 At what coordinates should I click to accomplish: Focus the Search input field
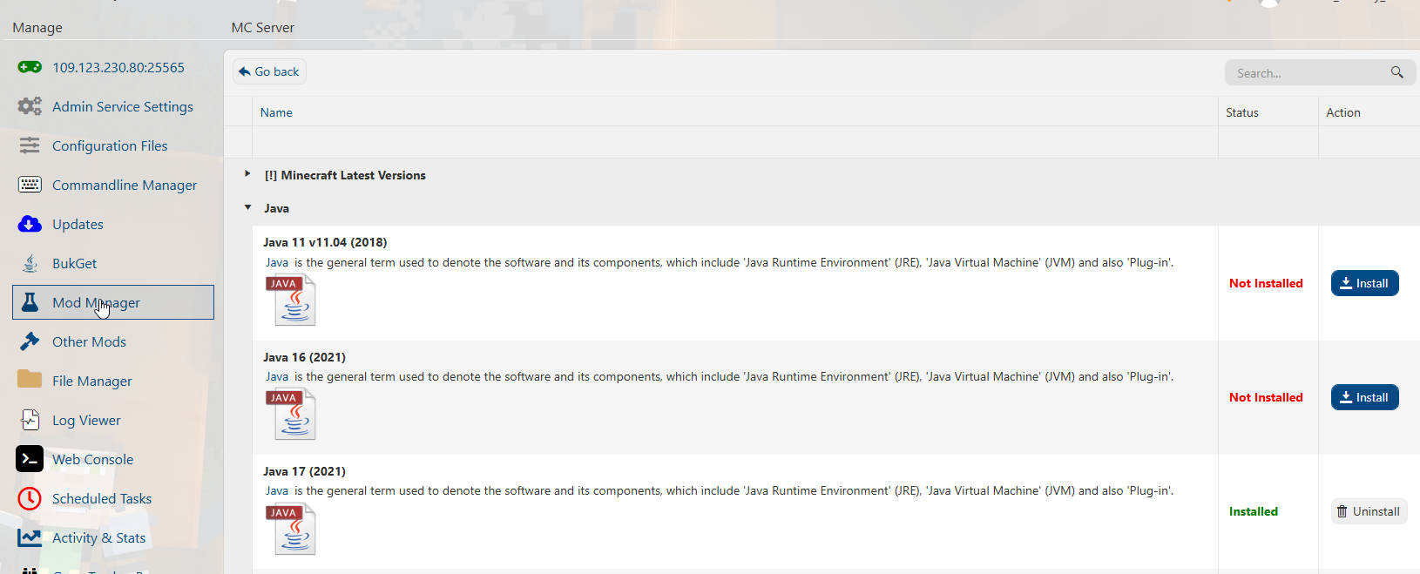pos(1307,73)
